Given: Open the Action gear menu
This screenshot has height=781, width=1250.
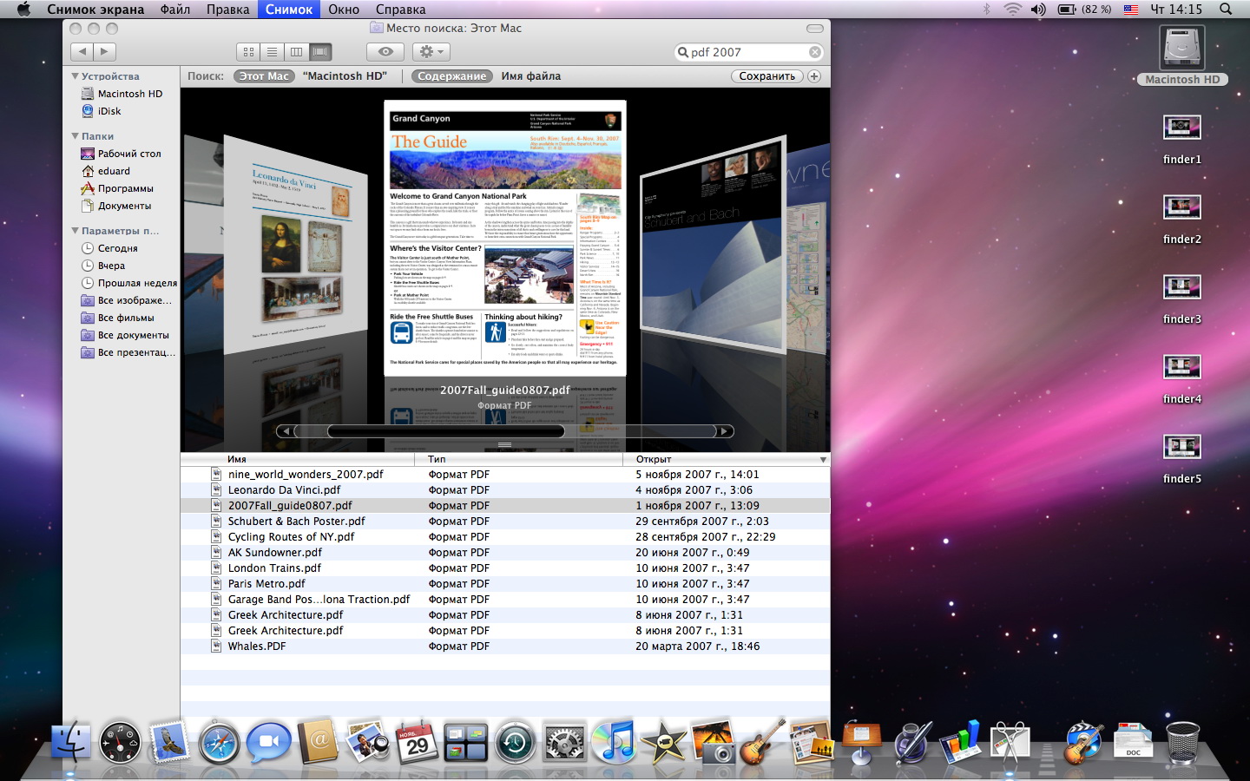Looking at the screenshot, I should 431,52.
